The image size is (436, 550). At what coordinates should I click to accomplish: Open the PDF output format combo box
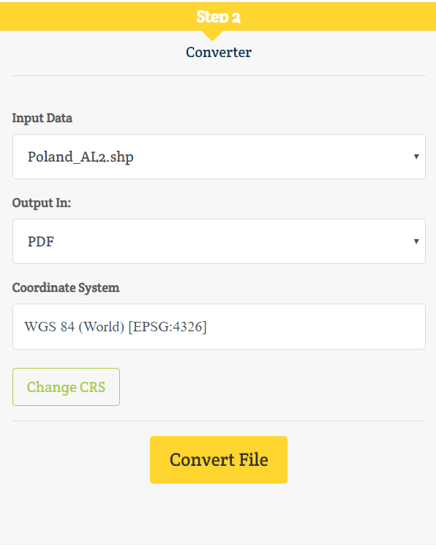pyautogui.click(x=219, y=241)
